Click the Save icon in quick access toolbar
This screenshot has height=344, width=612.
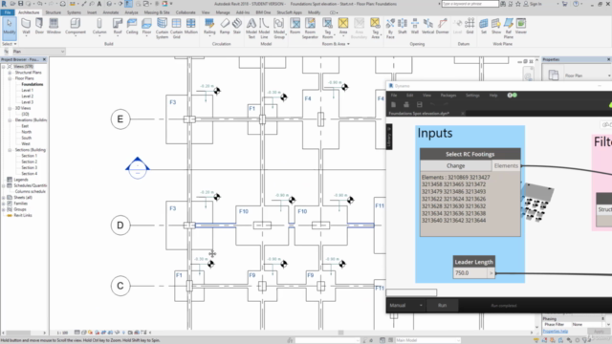[x=21, y=4]
